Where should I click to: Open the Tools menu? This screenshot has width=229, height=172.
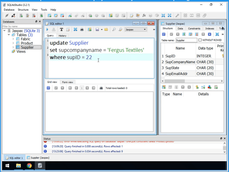pyautogui.click(x=44, y=10)
